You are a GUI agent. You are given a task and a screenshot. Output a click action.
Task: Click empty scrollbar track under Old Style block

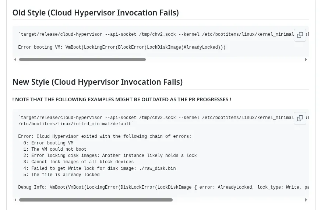pyautogui.click(x=225, y=60)
